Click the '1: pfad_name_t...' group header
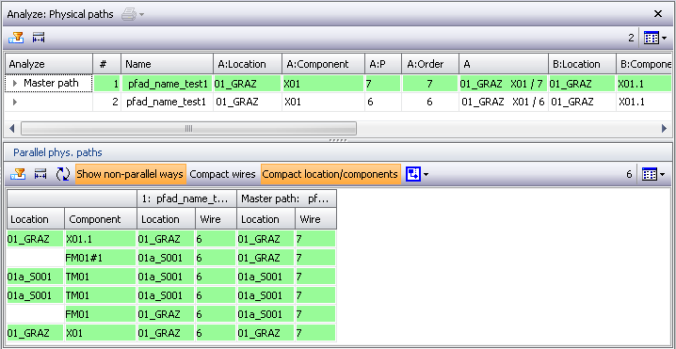 (x=186, y=198)
